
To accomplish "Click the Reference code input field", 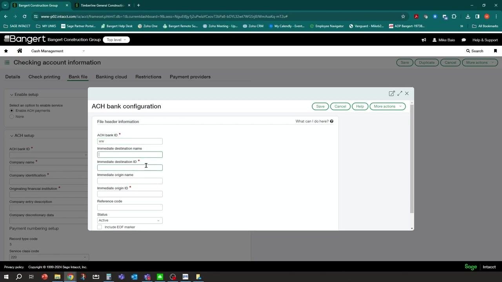I will tap(130, 207).
